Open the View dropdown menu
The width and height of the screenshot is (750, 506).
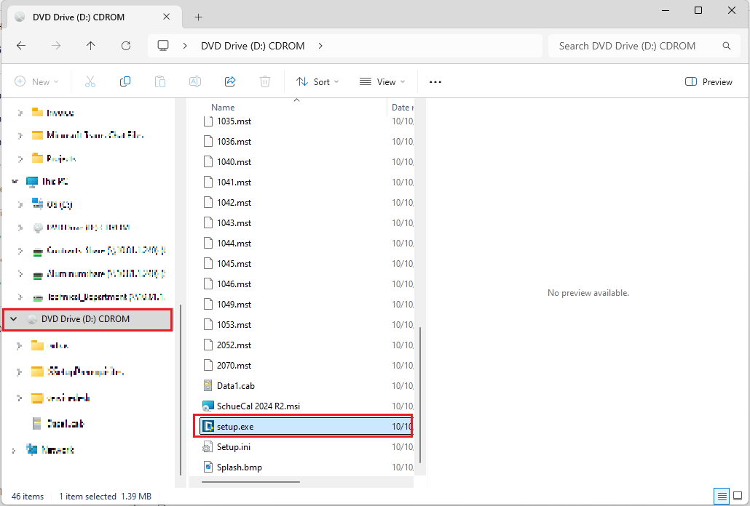382,82
